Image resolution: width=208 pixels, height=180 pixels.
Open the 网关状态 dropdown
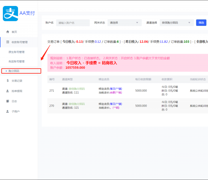pyautogui.click(x=124, y=23)
